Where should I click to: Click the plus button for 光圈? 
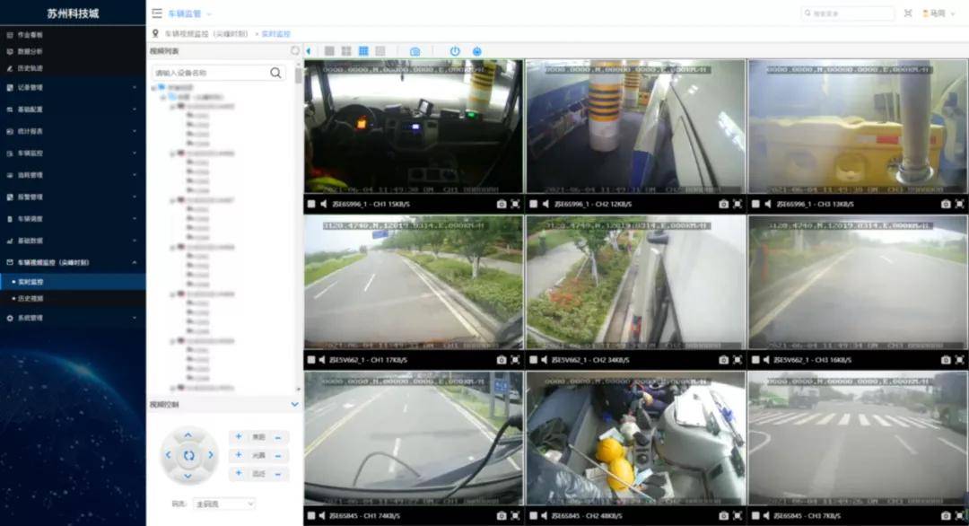[239, 456]
